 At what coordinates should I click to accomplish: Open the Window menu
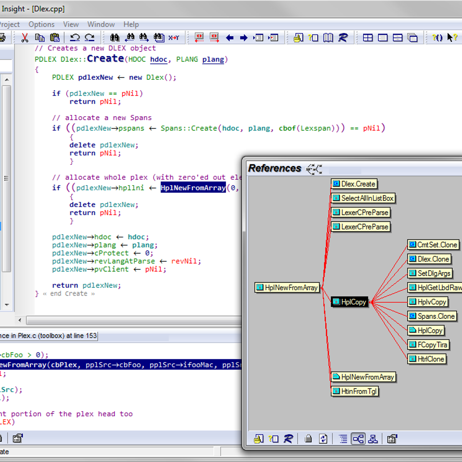click(x=101, y=24)
